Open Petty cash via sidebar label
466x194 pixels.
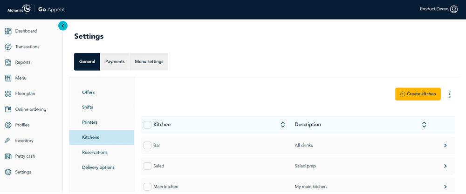pyautogui.click(x=25, y=156)
